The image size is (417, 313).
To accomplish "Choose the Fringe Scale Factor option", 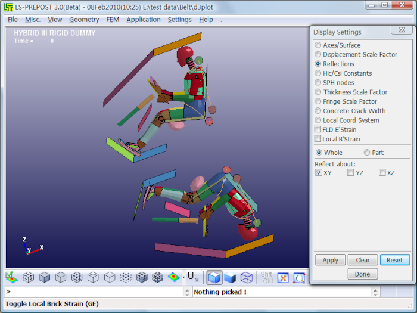I will (318, 101).
